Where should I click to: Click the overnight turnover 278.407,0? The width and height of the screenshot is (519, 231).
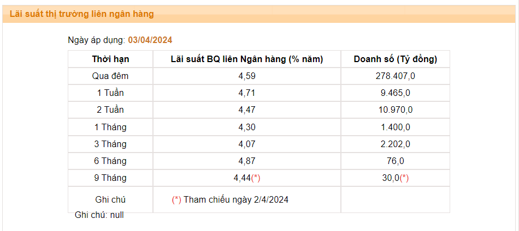(395, 76)
